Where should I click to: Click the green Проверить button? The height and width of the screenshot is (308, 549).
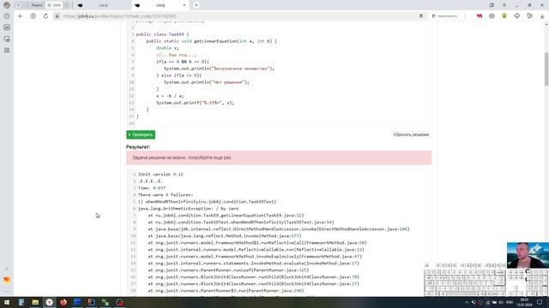[x=141, y=134]
